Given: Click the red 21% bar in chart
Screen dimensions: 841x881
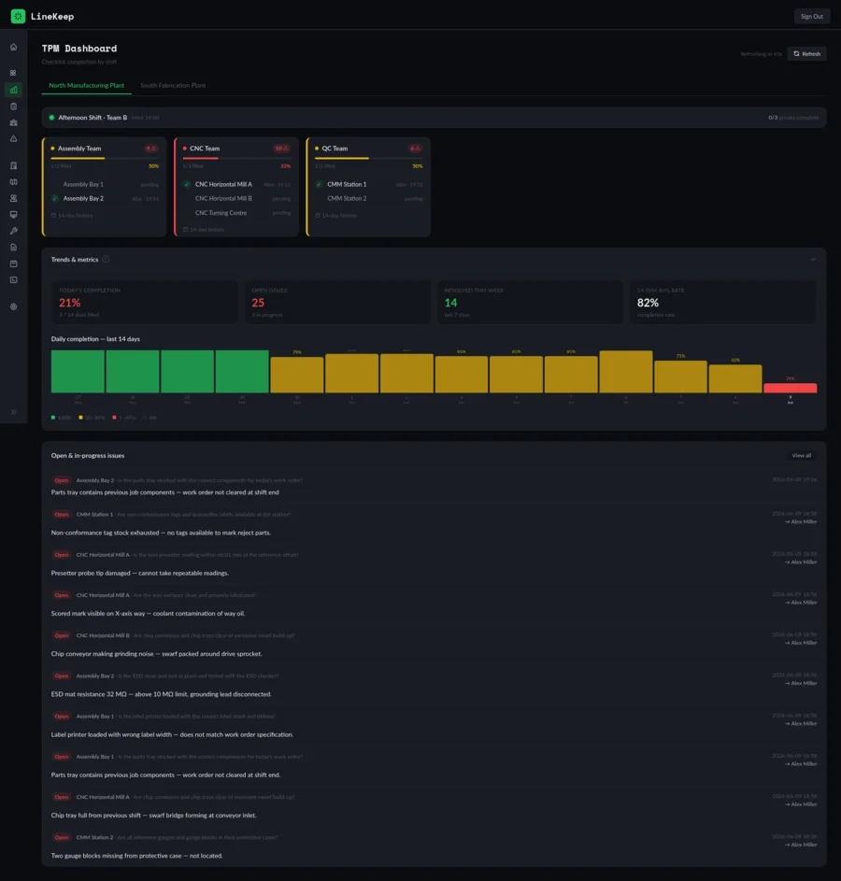Looking at the screenshot, I should [x=790, y=388].
